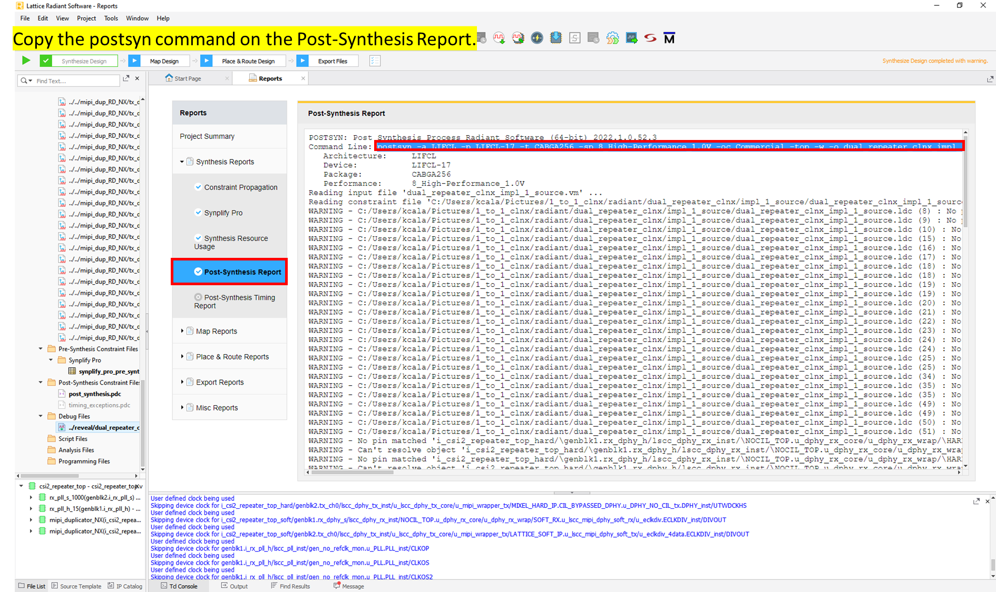Screen dimensions: 996x592
Task: Collapse the Debug Files folder
Action: point(41,416)
